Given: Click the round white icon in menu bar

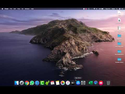Looking at the screenshot, I should 84,9.
